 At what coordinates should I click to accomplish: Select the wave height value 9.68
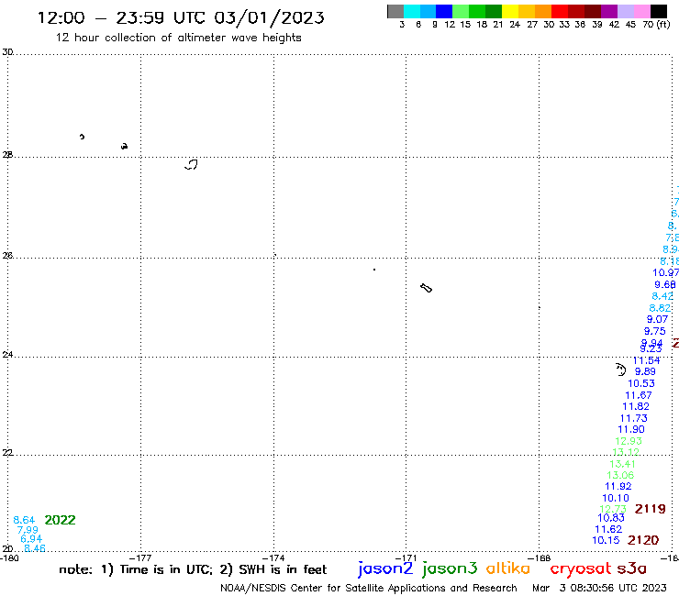(665, 285)
